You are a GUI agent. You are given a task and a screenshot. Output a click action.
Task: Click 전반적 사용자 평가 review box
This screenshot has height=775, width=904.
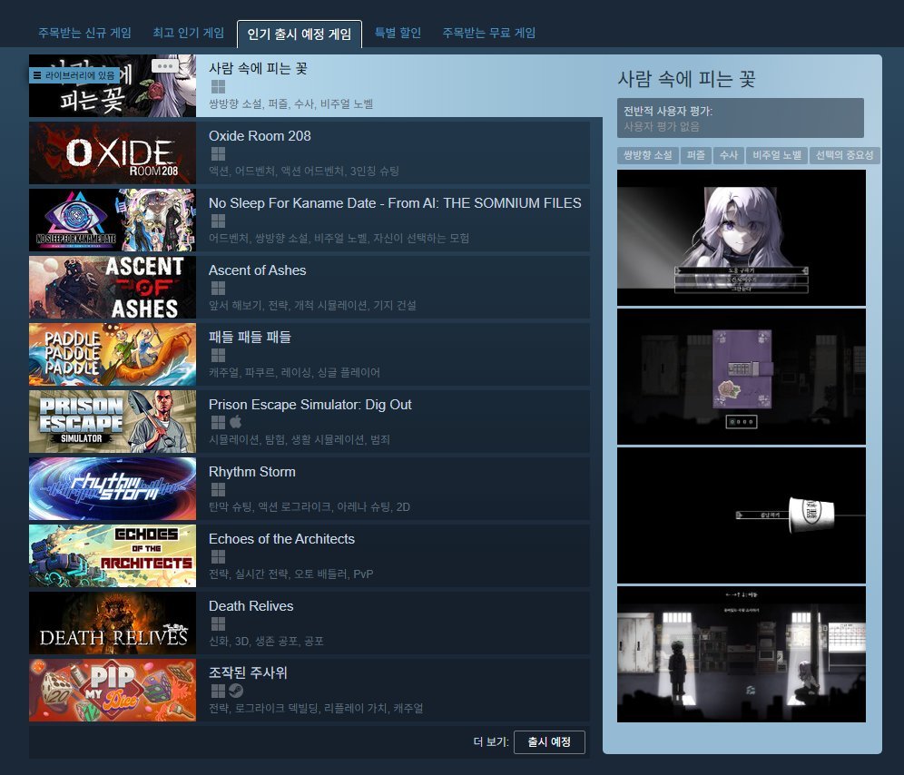point(741,118)
